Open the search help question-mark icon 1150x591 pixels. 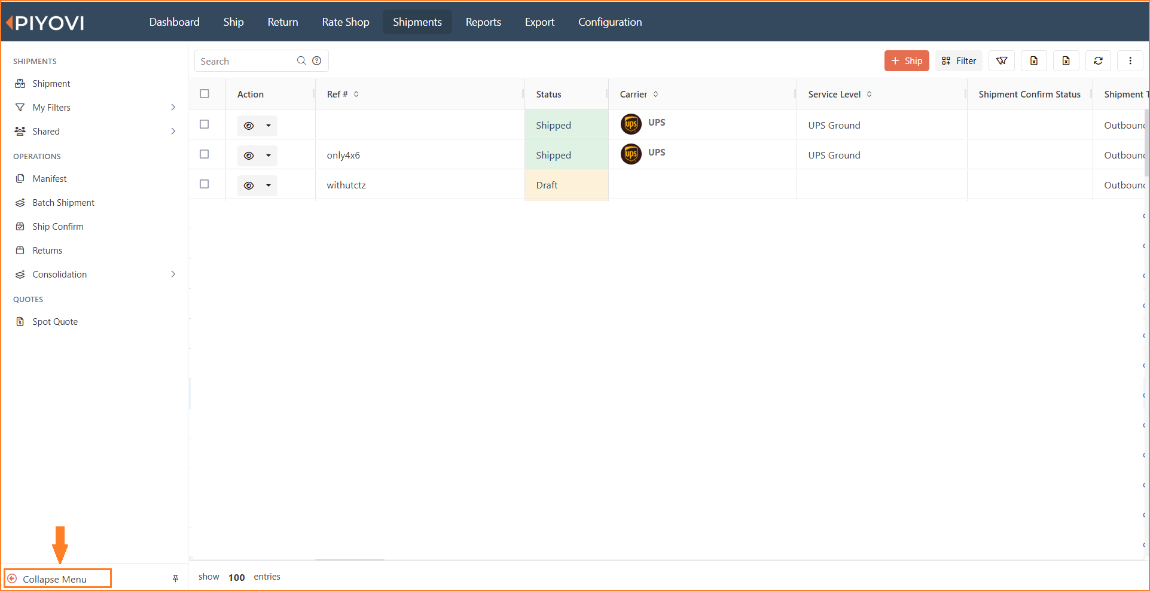317,61
